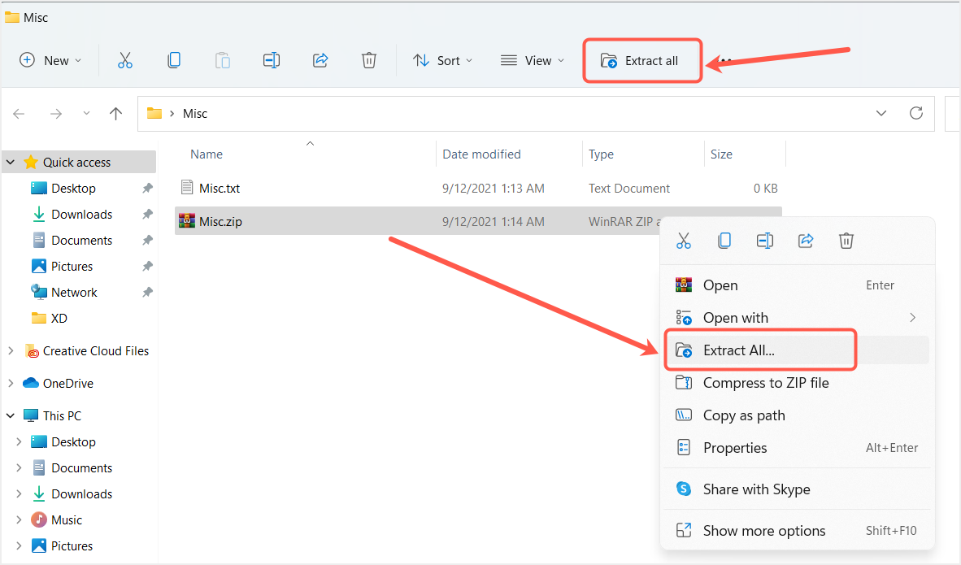Expand the address bar history dropdown chevron
Viewport: 961px width, 565px height.
click(x=881, y=113)
